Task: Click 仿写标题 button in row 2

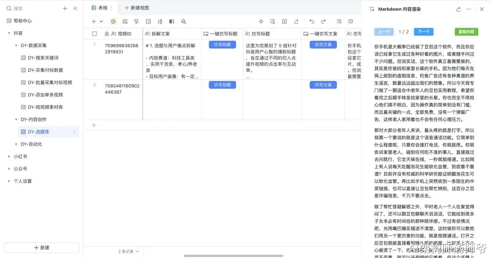Action: (x=222, y=85)
